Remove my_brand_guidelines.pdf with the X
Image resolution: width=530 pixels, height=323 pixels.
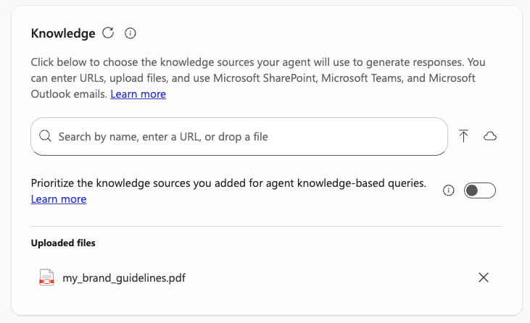(x=484, y=277)
